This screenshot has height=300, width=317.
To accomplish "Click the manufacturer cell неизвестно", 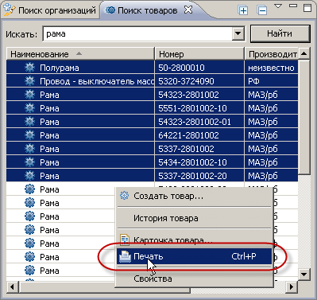I will tap(271, 68).
